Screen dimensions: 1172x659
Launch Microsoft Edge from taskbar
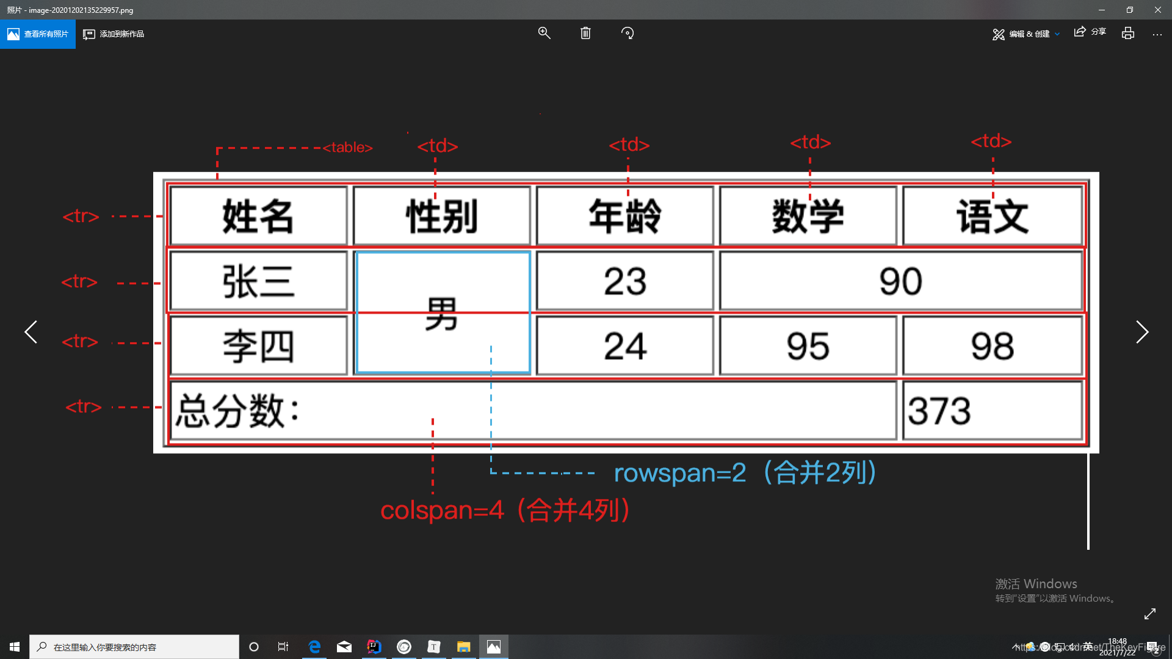[x=314, y=647]
